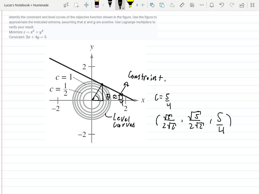Screen dimensions: 259x194
Task: Share the Numerade notebook page
Action: [x=242, y=5]
